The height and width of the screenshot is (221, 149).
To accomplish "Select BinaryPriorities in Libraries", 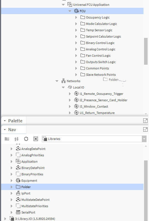I will 32,174.
